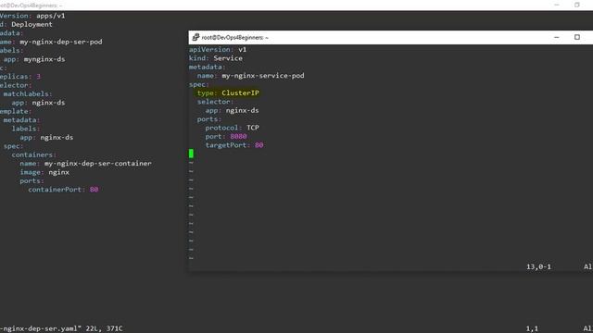The width and height of the screenshot is (593, 333).
Task: Click the 'app: mynginx-ds' label line
Action: pyautogui.click(x=34, y=59)
